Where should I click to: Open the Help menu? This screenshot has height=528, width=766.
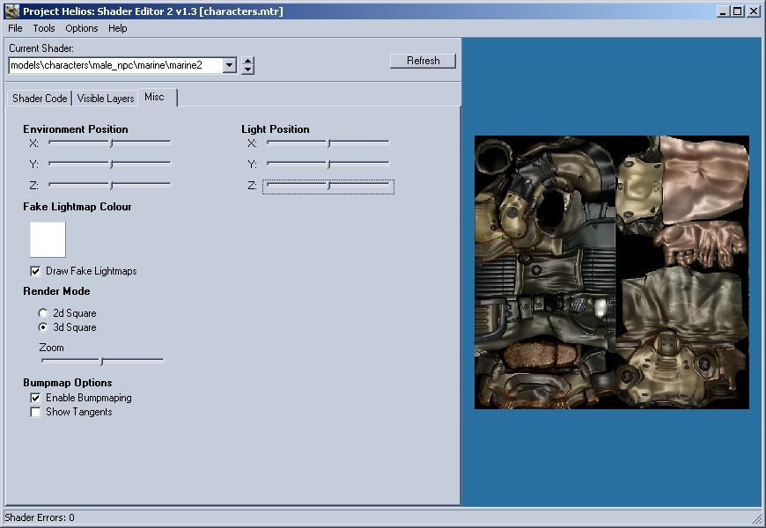(x=118, y=28)
